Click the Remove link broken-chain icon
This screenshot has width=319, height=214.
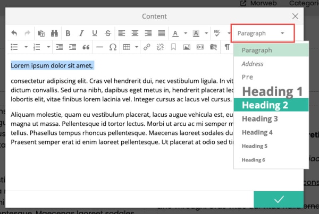(160, 47)
